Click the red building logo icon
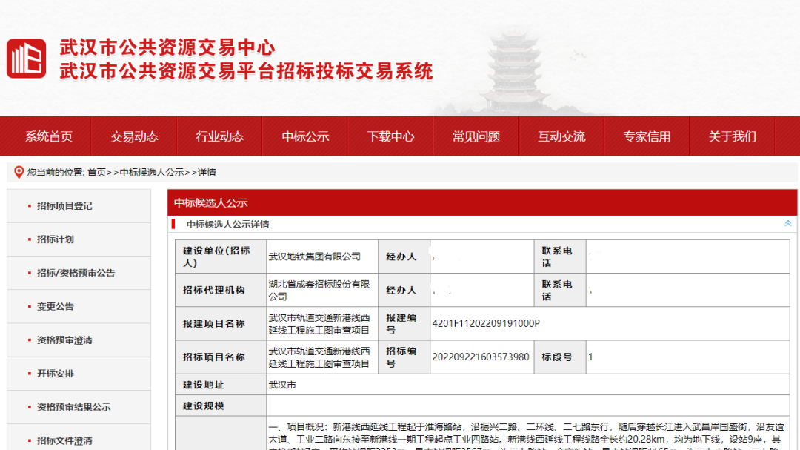 tap(27, 59)
